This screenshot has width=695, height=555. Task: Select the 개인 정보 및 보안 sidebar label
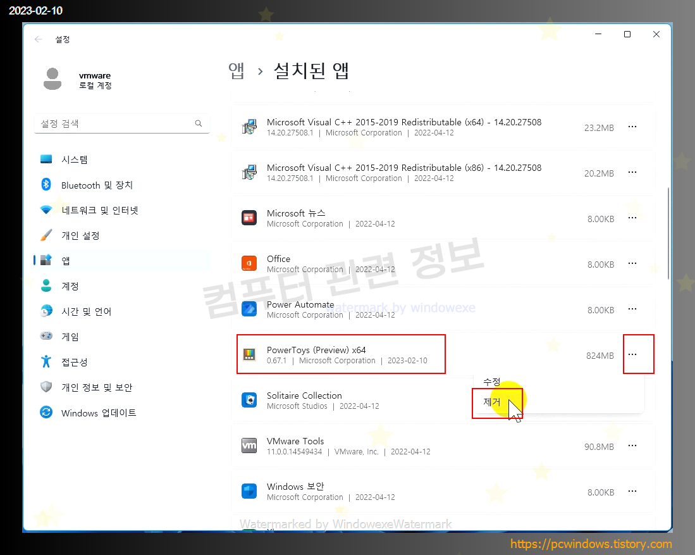coord(97,387)
